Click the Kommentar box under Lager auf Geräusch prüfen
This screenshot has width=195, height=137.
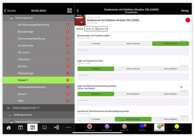coord(133,76)
